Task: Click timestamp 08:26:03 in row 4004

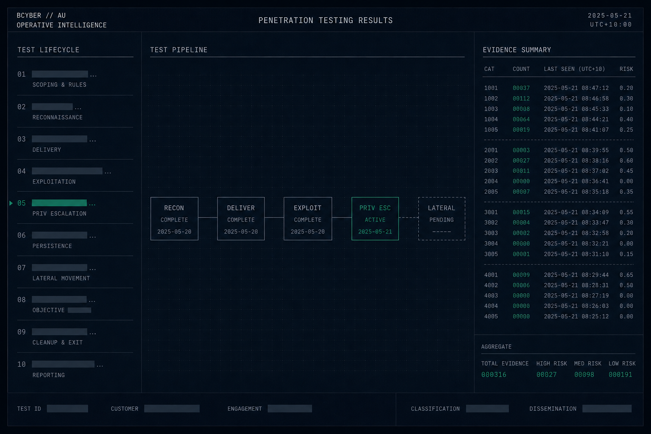Action: coord(595,306)
